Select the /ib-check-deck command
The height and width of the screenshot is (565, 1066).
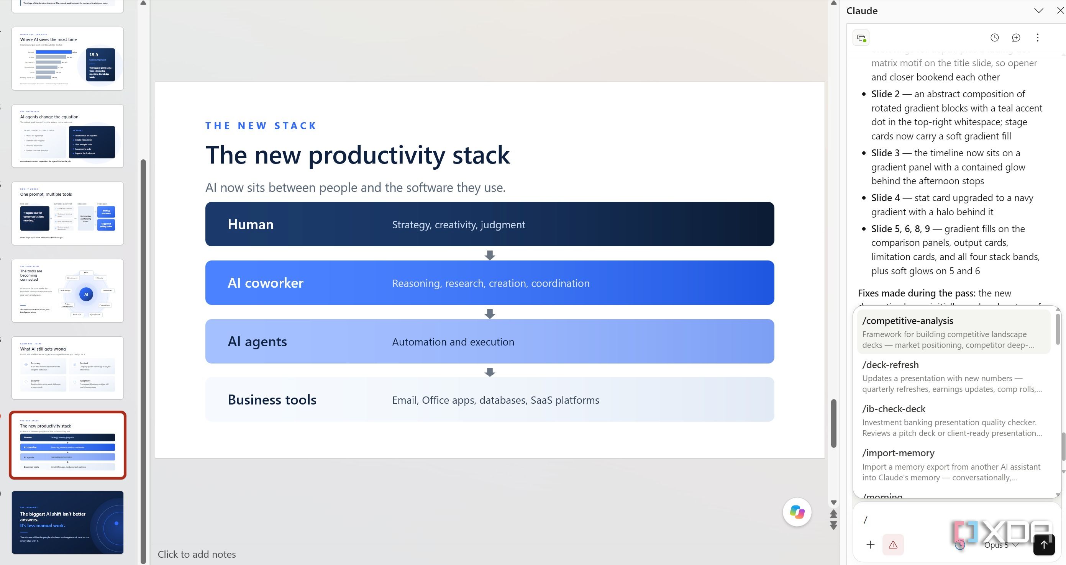tap(953, 421)
